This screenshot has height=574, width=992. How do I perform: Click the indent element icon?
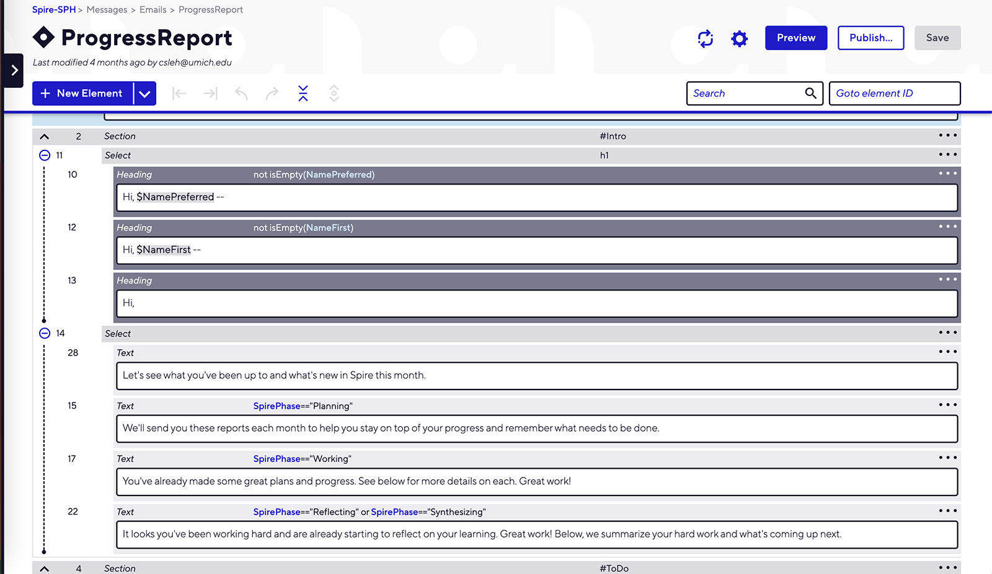210,93
